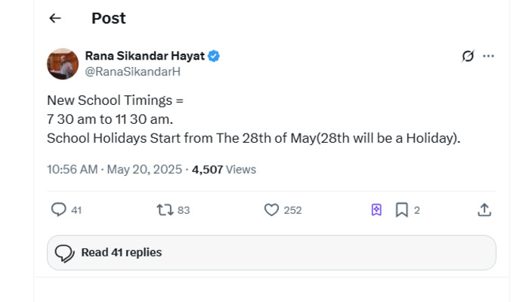Image resolution: width=529 pixels, height=302 pixels.
Task: Click the 252 likes count
Action: tap(292, 211)
